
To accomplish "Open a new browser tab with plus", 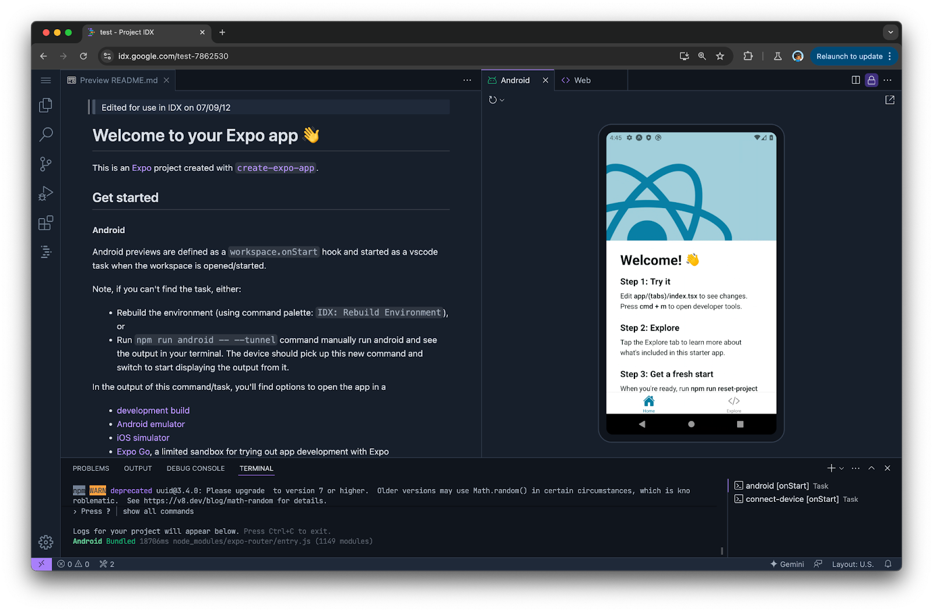I will (x=222, y=33).
